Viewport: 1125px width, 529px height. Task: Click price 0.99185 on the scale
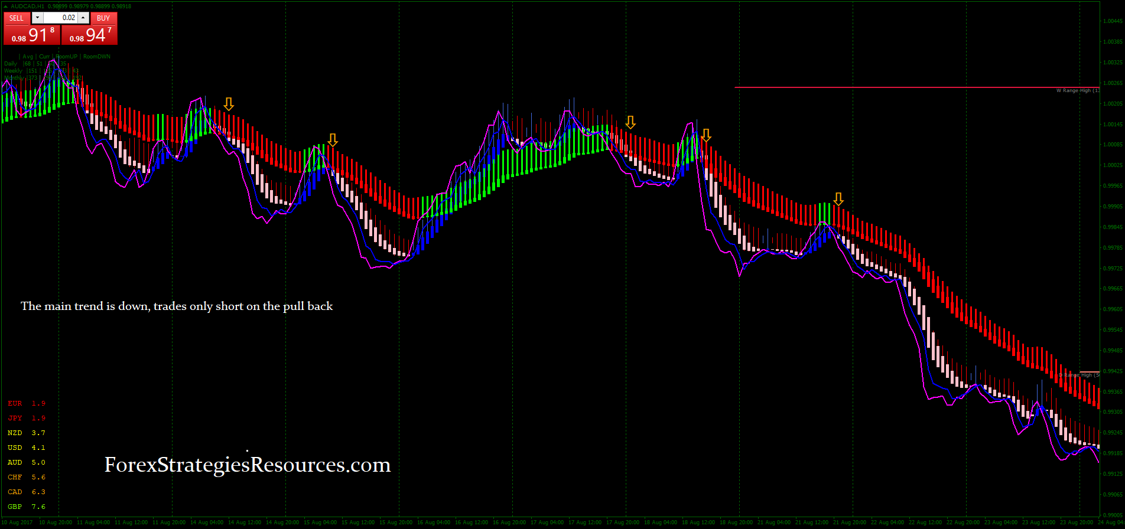pos(1113,453)
